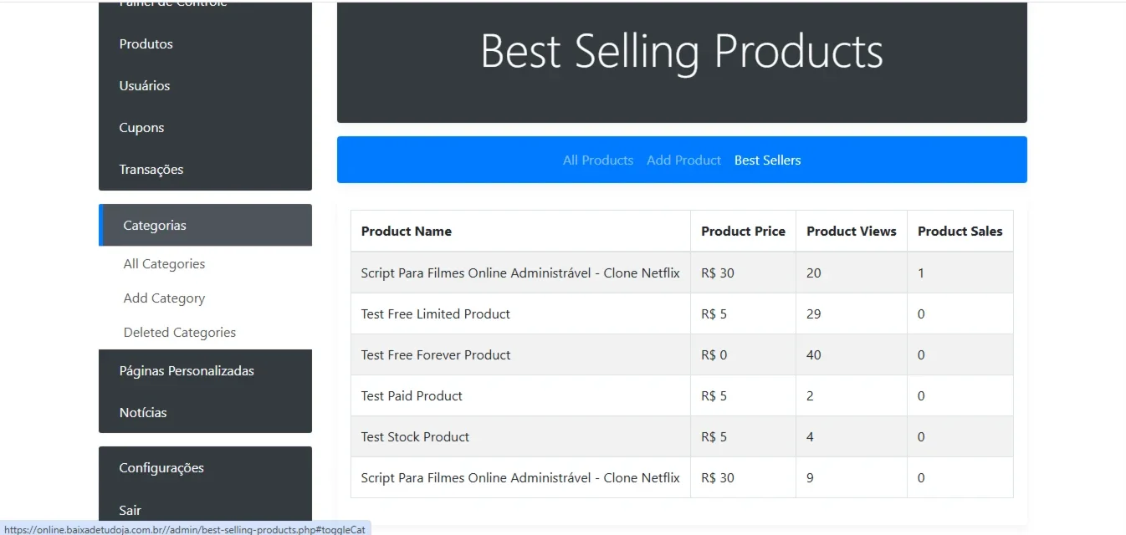The height and width of the screenshot is (535, 1126).
Task: Open Deleted Categories in the submenu
Action: click(x=180, y=333)
